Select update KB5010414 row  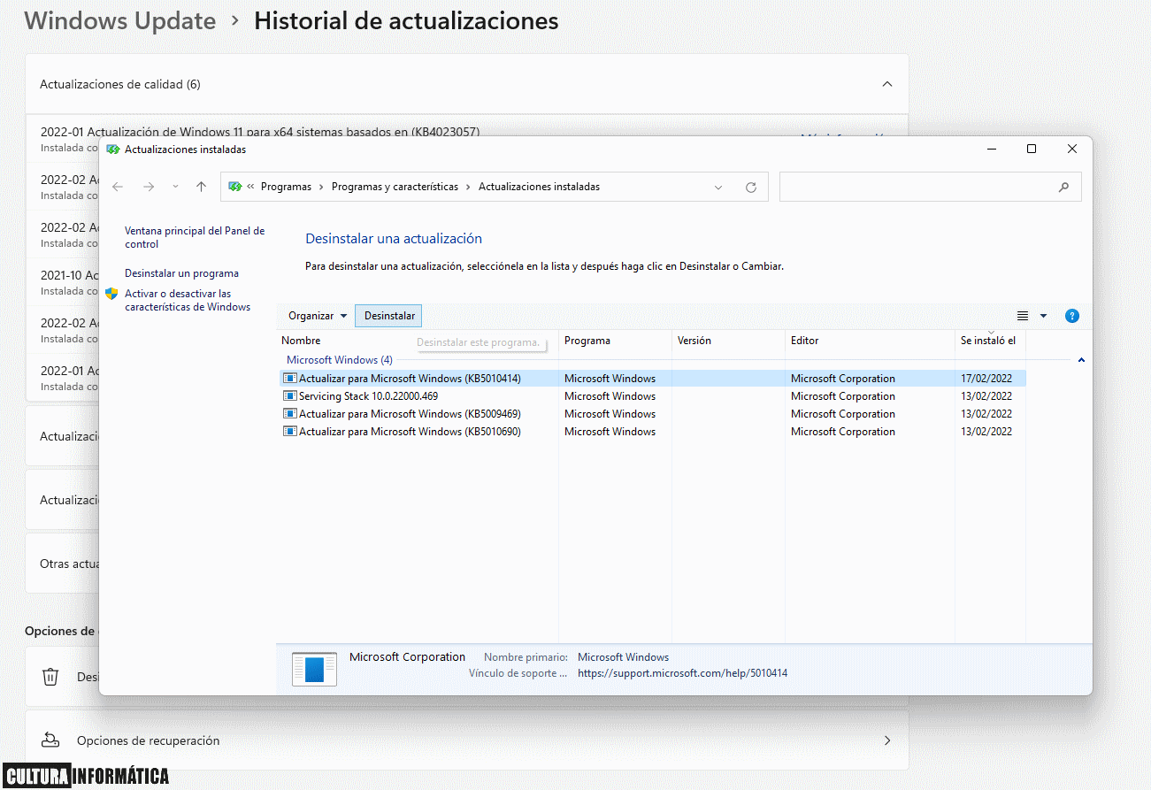pos(653,379)
